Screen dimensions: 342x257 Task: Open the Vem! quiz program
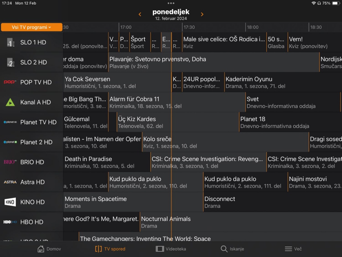click(315, 42)
